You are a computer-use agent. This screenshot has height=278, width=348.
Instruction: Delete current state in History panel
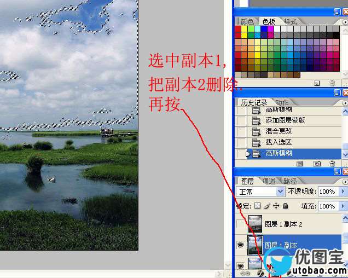click(332, 164)
